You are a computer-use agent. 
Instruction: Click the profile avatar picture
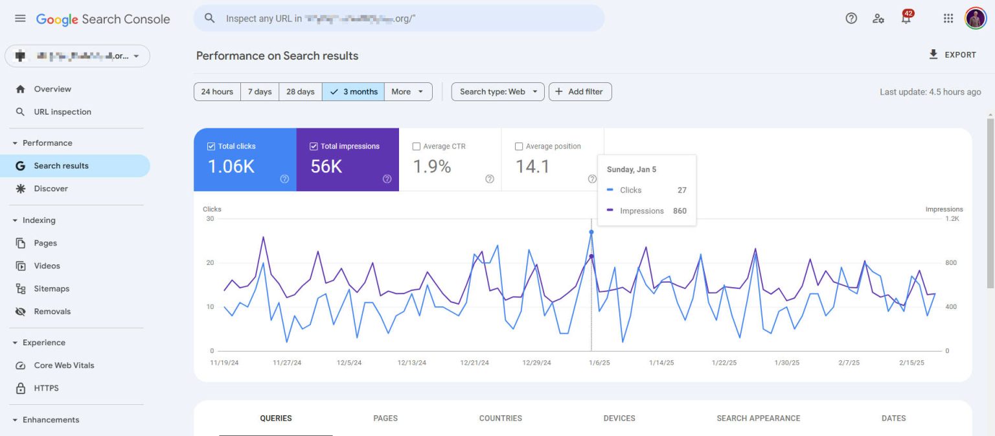click(x=975, y=18)
